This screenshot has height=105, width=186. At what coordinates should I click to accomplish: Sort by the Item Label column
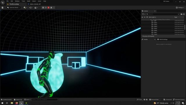pos(152,17)
